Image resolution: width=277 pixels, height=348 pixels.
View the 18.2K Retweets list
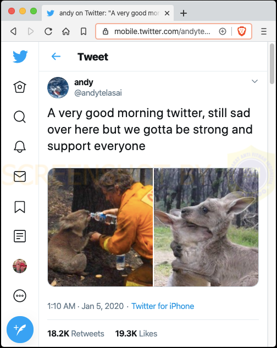pos(76,333)
